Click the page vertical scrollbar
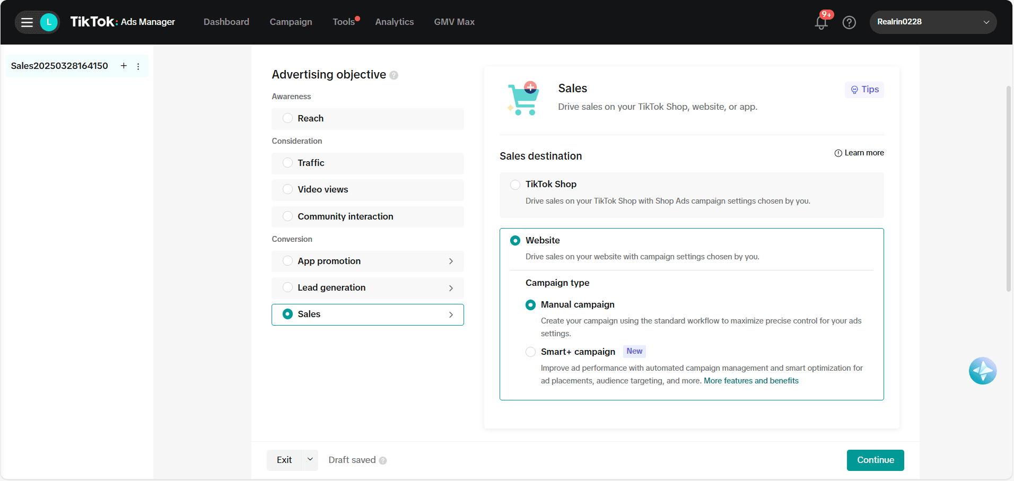The image size is (1014, 481). (1008, 188)
